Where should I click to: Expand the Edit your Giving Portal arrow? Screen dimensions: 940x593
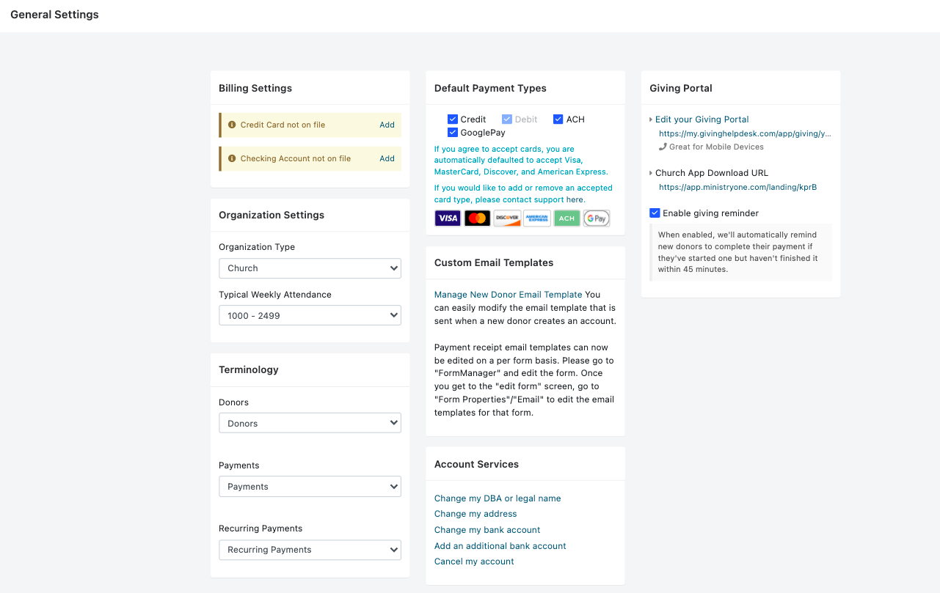651,119
